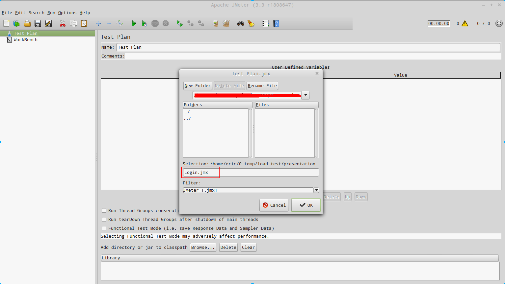The height and width of the screenshot is (284, 505).
Task: Click OK in save dialog
Action: 306,205
